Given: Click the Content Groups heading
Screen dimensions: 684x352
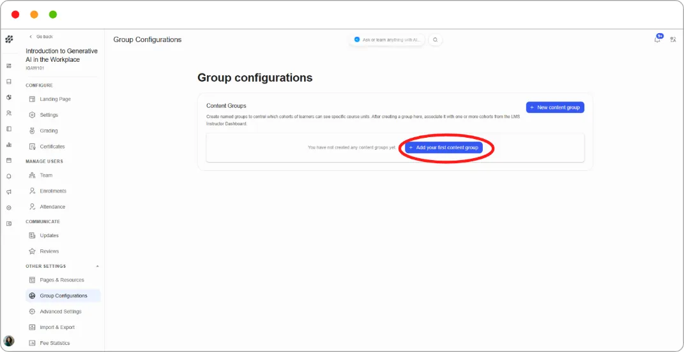Looking at the screenshot, I should point(226,105).
